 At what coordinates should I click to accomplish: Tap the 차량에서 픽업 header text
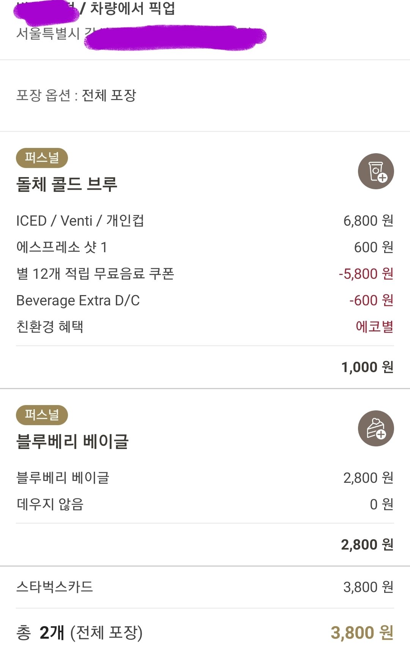132,8
